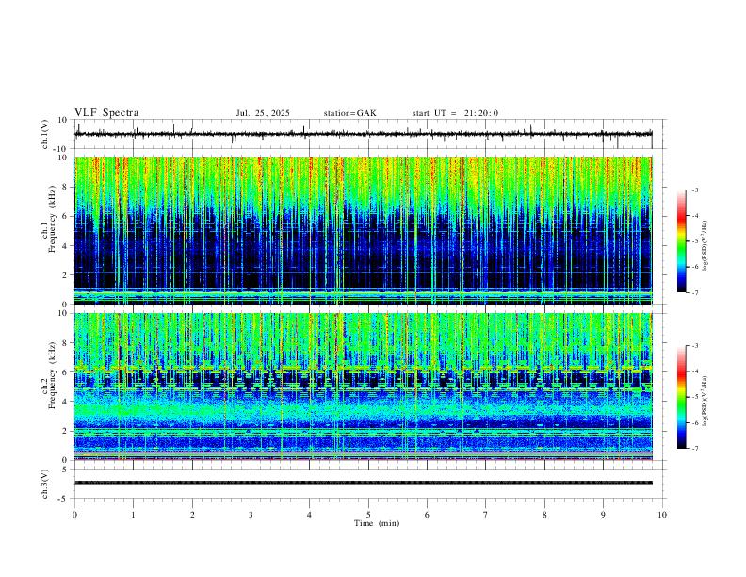The image size is (746, 577).
Task: Click the ch.2 spectrogram color bar
Action: (681, 397)
